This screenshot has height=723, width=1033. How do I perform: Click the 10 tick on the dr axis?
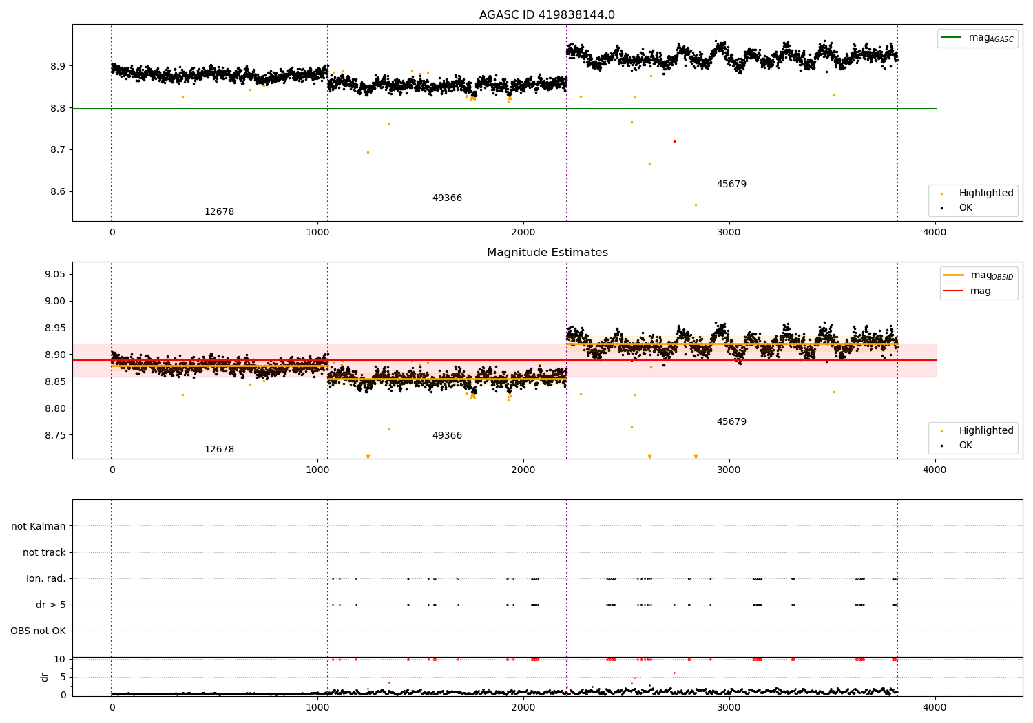coord(61,660)
